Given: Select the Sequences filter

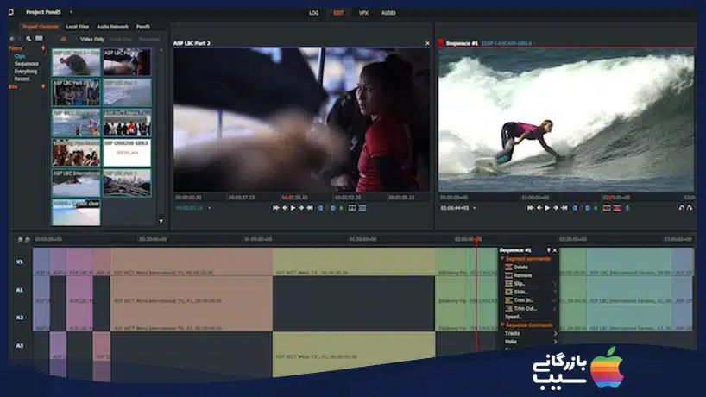Looking at the screenshot, I should 25,64.
